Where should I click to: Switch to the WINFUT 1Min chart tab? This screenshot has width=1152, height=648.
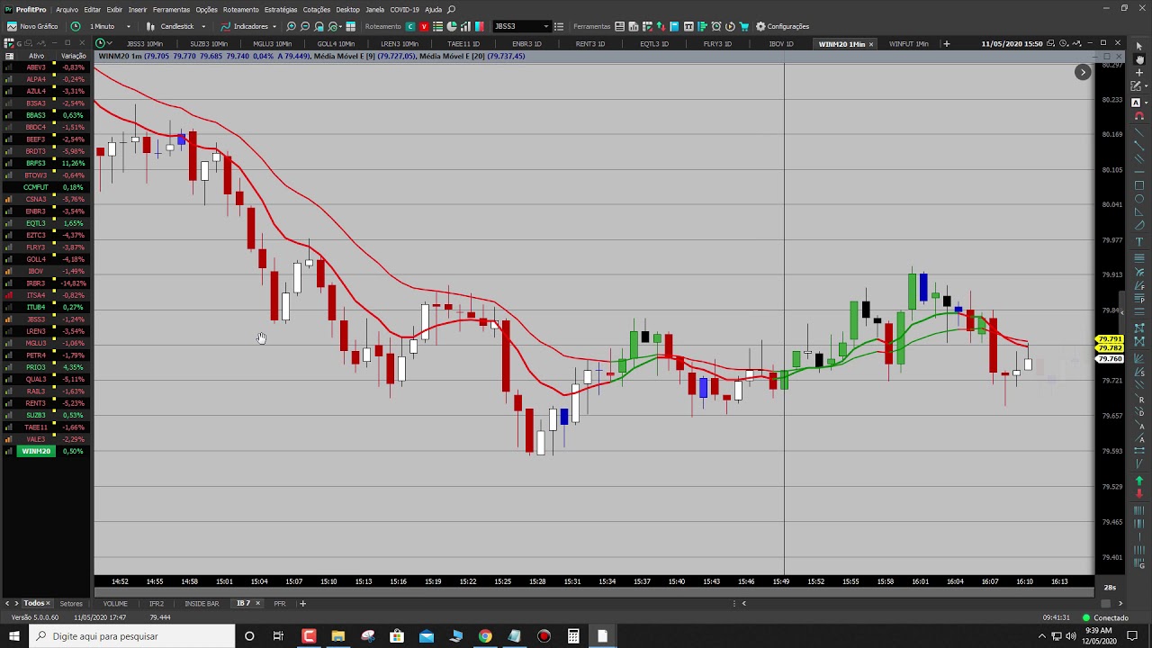pos(908,43)
